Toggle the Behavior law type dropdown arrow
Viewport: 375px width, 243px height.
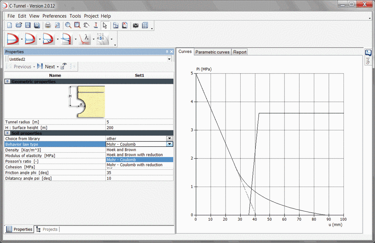[x=169, y=144]
